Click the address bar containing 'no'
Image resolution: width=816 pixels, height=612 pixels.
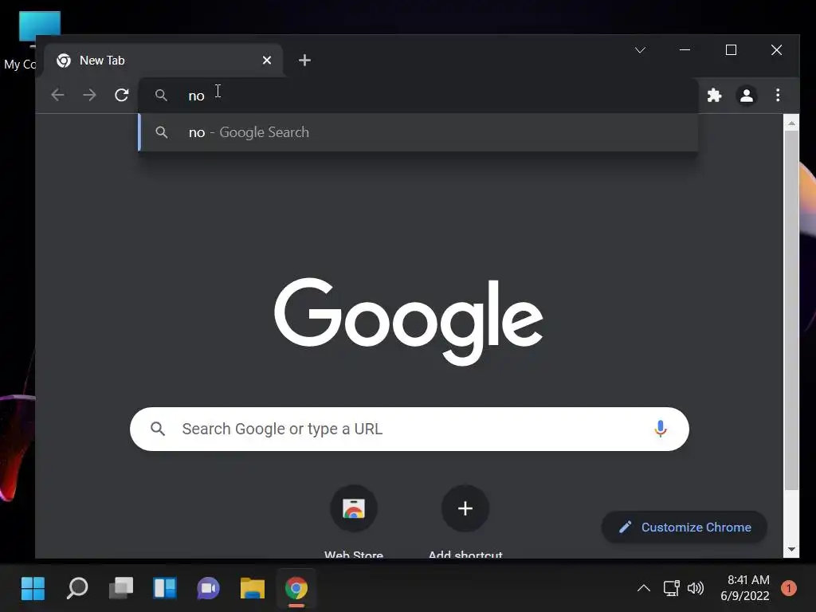[x=418, y=96]
